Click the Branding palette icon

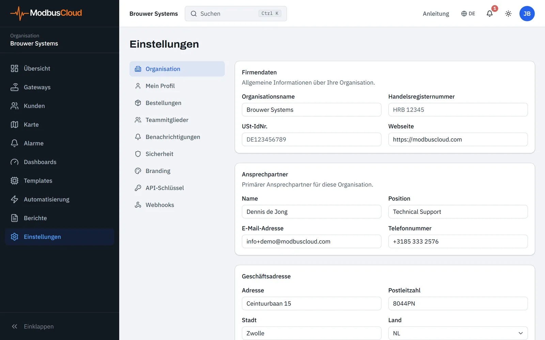coord(138,171)
